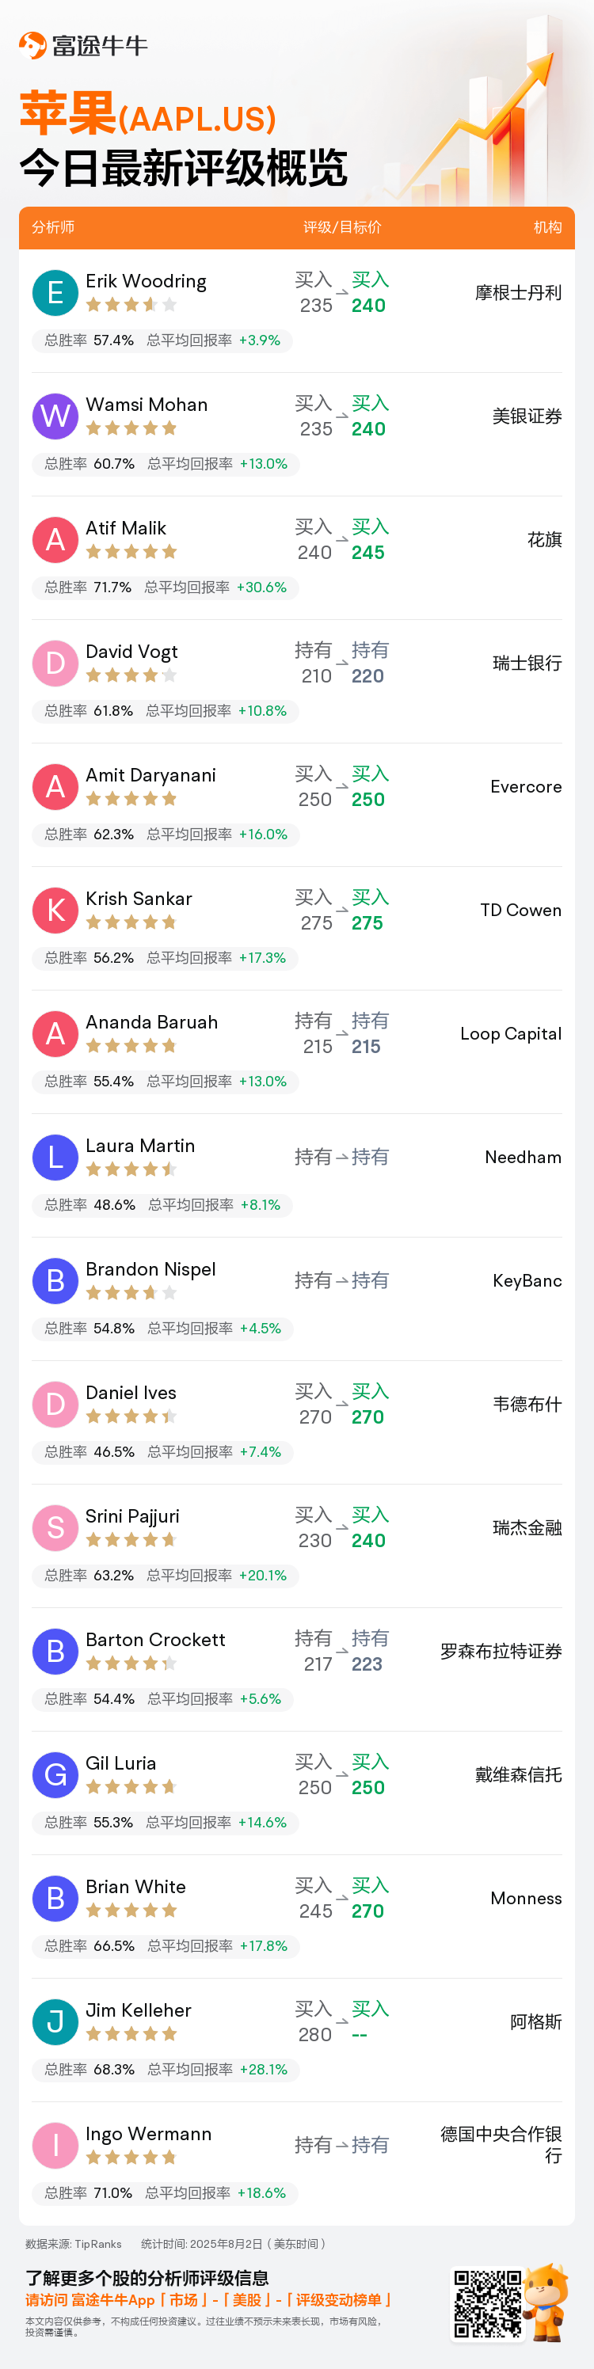The height and width of the screenshot is (2369, 594).
Task: Select Brian White's target price 270
Action: pyautogui.click(x=367, y=1911)
